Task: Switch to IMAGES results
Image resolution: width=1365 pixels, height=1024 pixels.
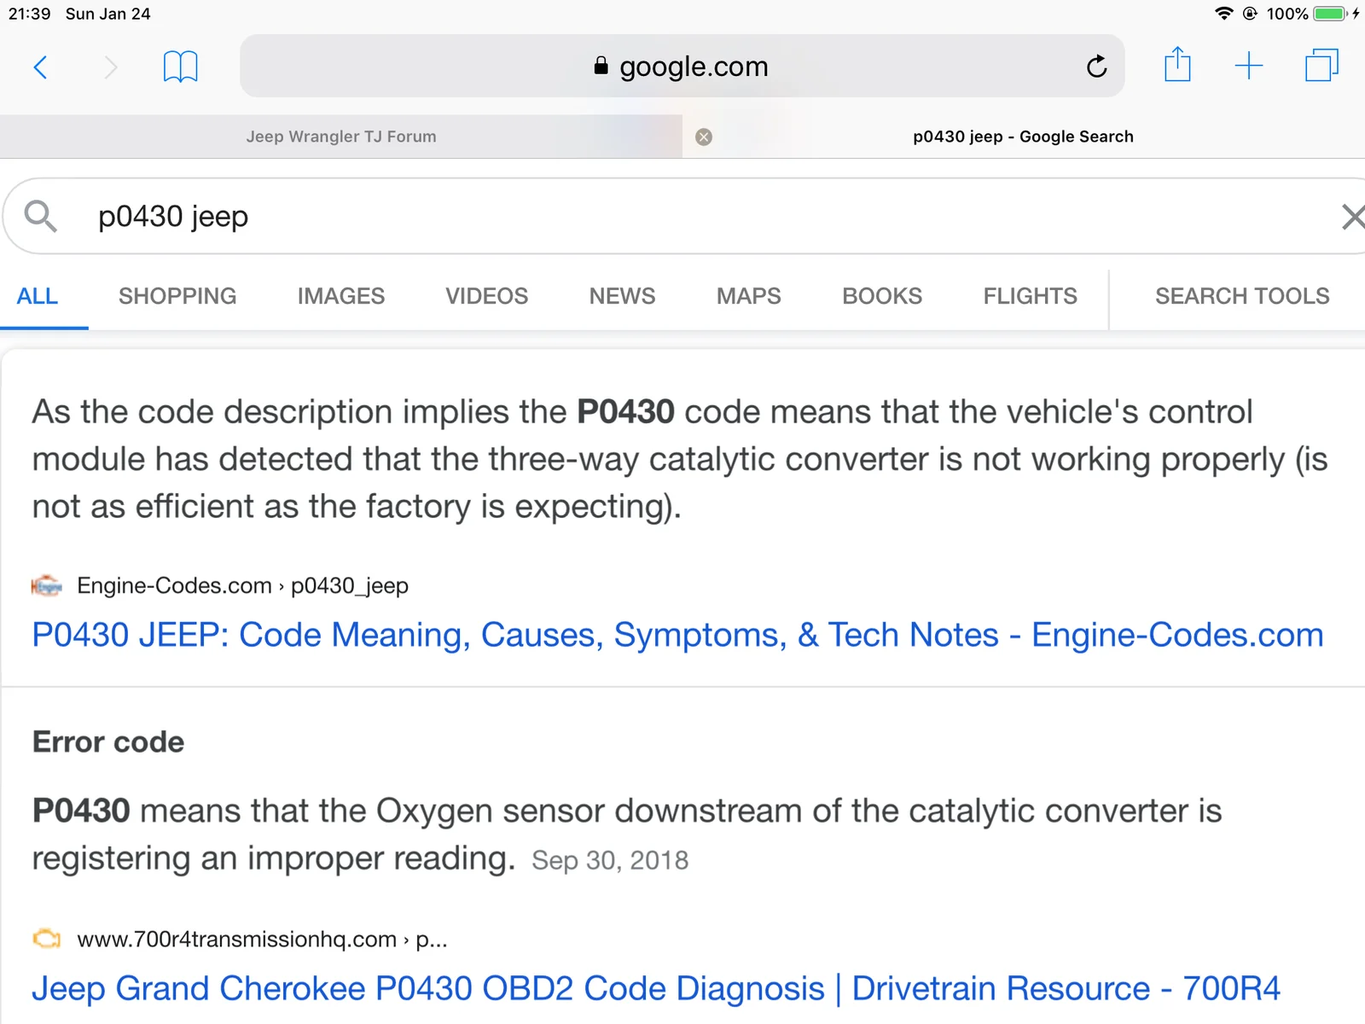Action: click(341, 296)
